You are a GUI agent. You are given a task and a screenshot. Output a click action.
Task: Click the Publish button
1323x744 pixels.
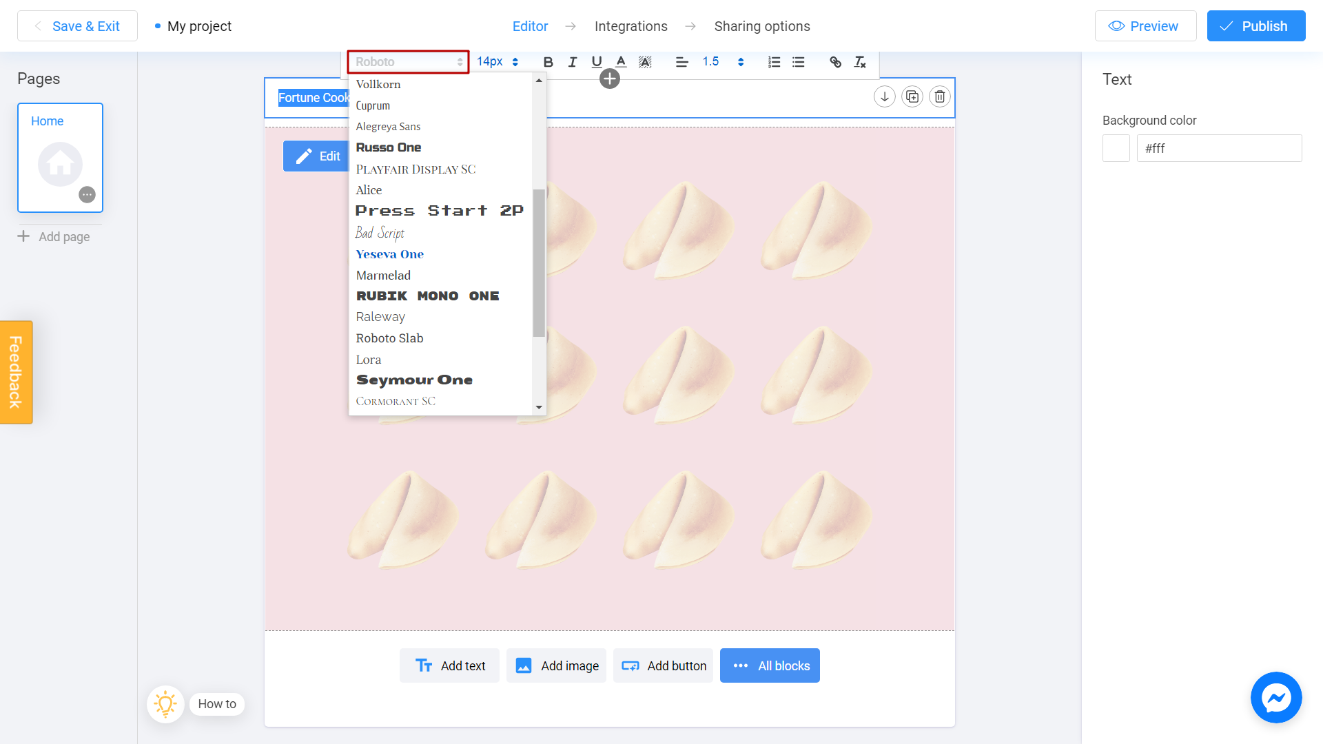(1257, 26)
